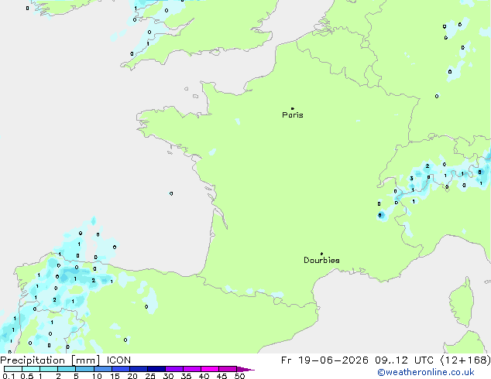Click the above-50 mm legend arrow tip
The image size is (491, 379).
(245, 369)
